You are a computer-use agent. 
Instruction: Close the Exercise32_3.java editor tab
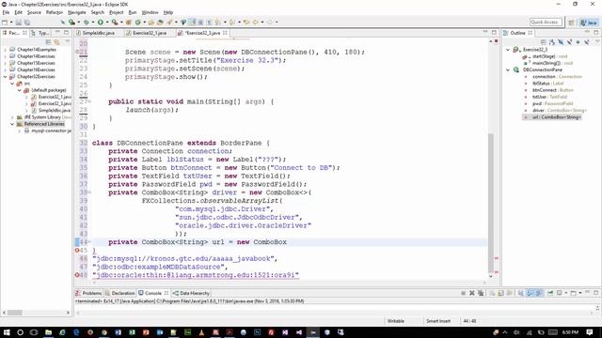click(225, 33)
